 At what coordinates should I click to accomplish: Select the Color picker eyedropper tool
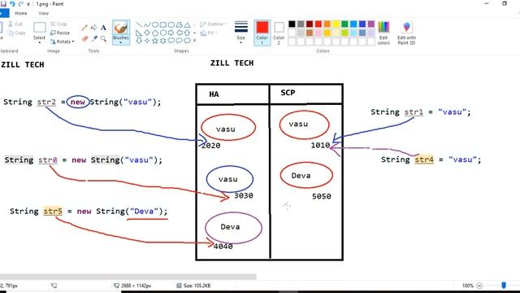pos(94,39)
